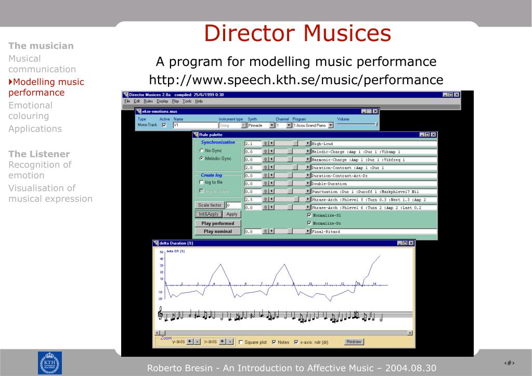The image size is (532, 376).
Task: Toggle the Active checkbox for Mono-Track
Action: (x=164, y=125)
